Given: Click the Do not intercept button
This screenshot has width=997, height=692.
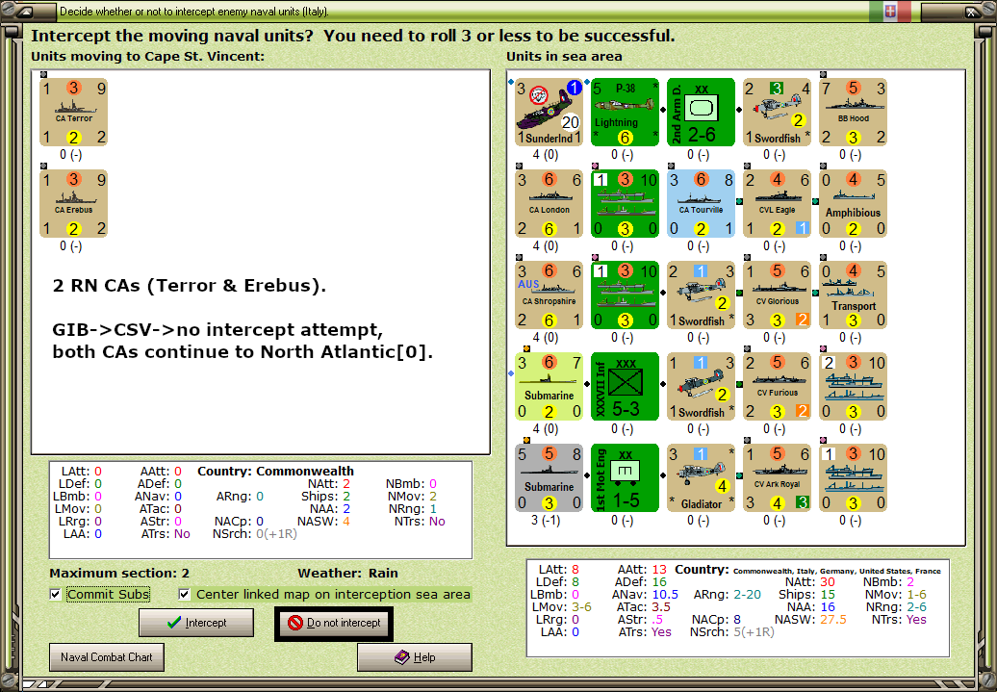Looking at the screenshot, I should (x=334, y=624).
